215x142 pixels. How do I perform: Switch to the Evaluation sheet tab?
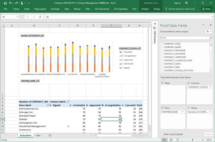tap(26, 135)
